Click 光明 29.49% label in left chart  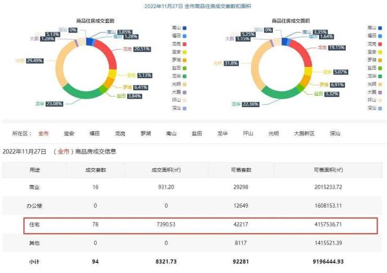coord(29,61)
